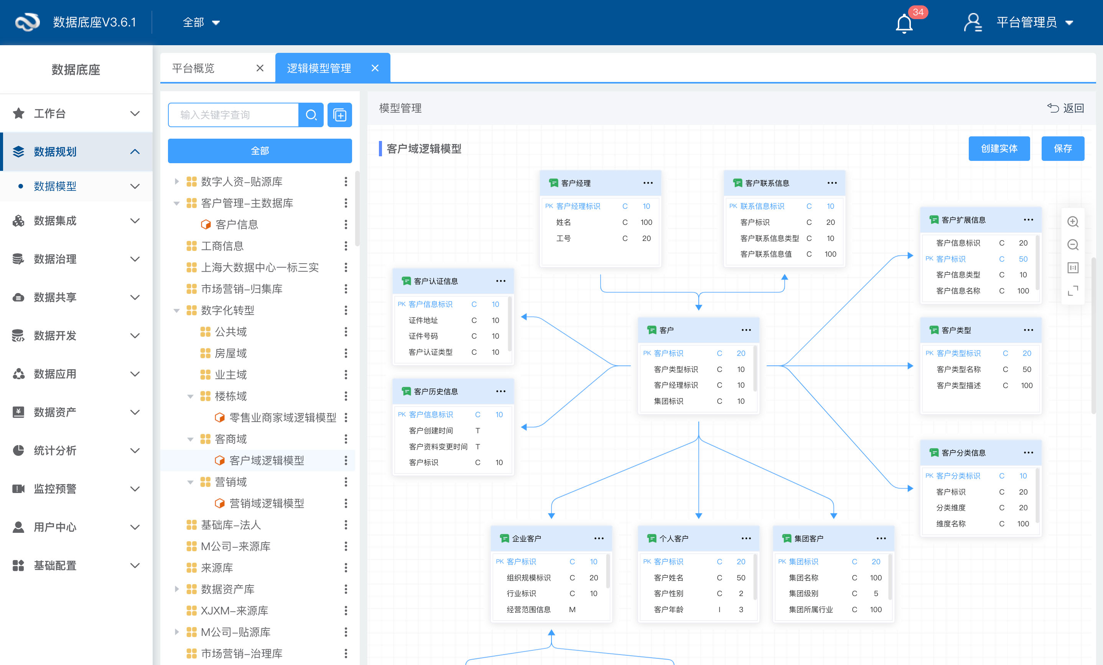Collapse the 数据规划 sidebar menu

pyautogui.click(x=135, y=152)
